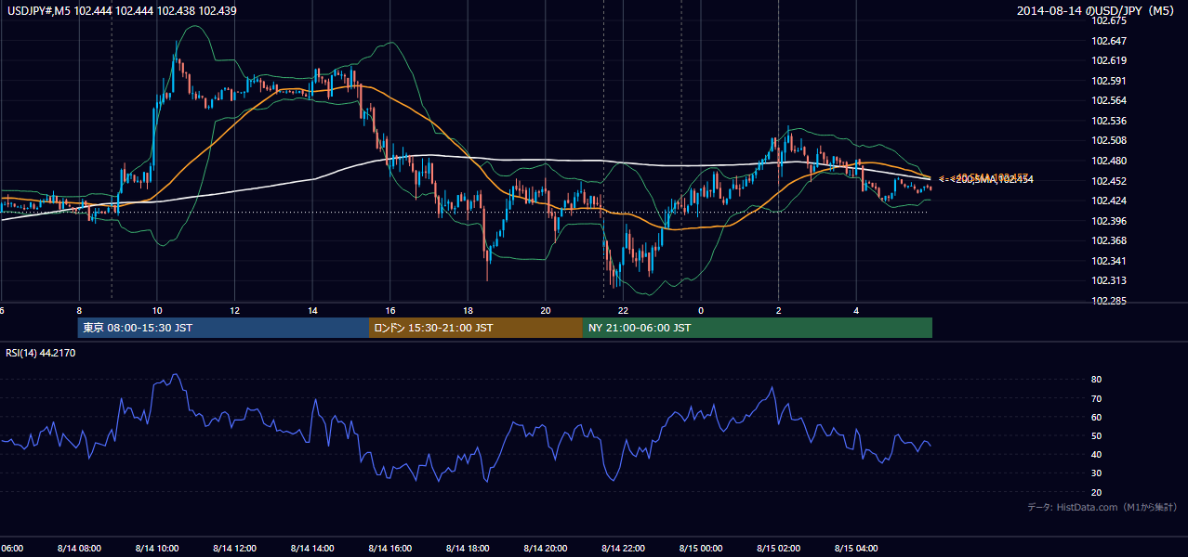Click hour tick 18 under the price chart
The width and height of the screenshot is (1188, 557).
pos(468,310)
